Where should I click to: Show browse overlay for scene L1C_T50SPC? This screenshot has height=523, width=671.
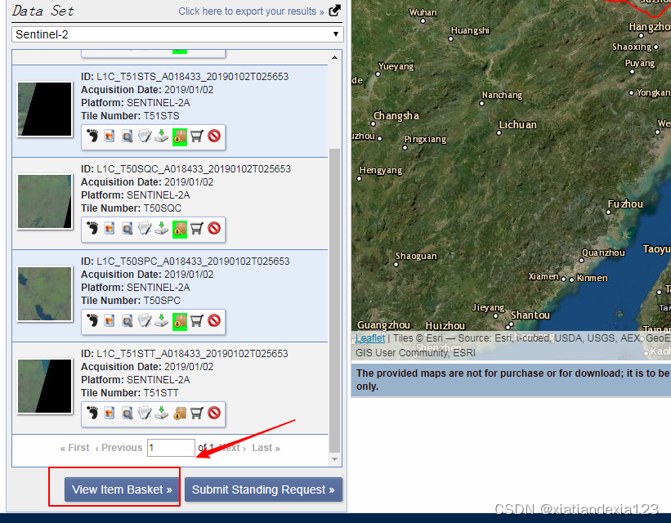point(110,320)
